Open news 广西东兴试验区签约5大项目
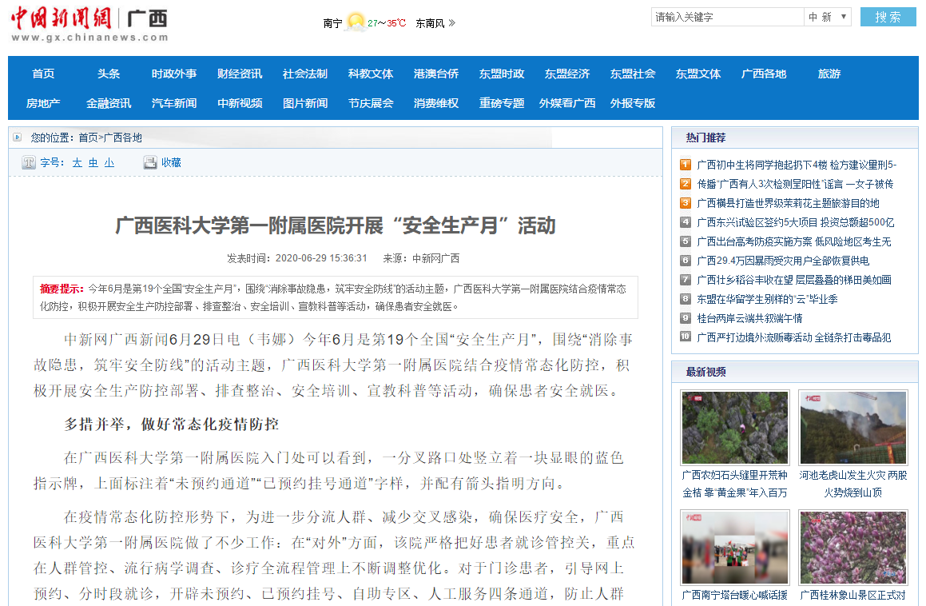Viewport: 926px width, 606px height. pyautogui.click(x=796, y=223)
